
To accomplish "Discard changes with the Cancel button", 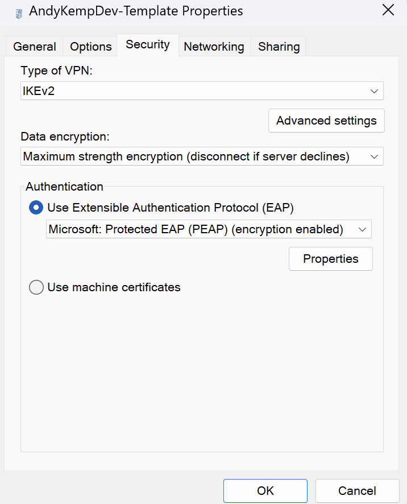I will 357,491.
